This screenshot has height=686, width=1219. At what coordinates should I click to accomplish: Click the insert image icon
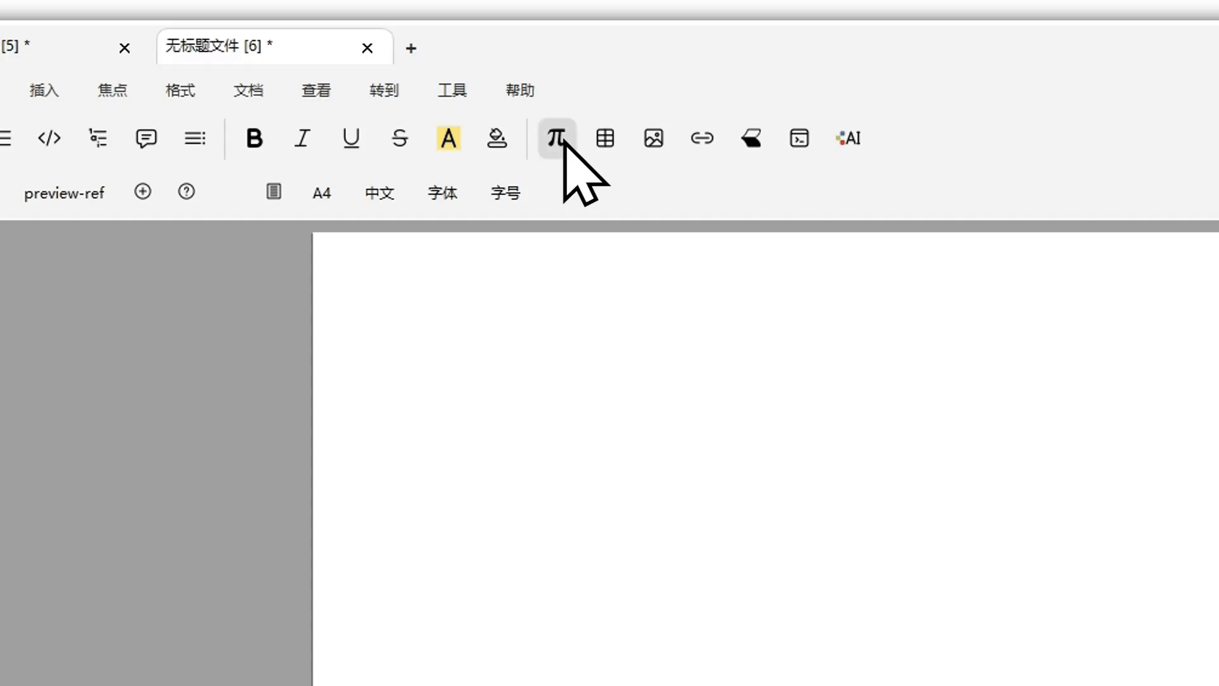point(653,138)
